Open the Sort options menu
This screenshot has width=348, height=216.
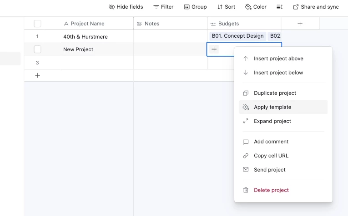(226, 7)
